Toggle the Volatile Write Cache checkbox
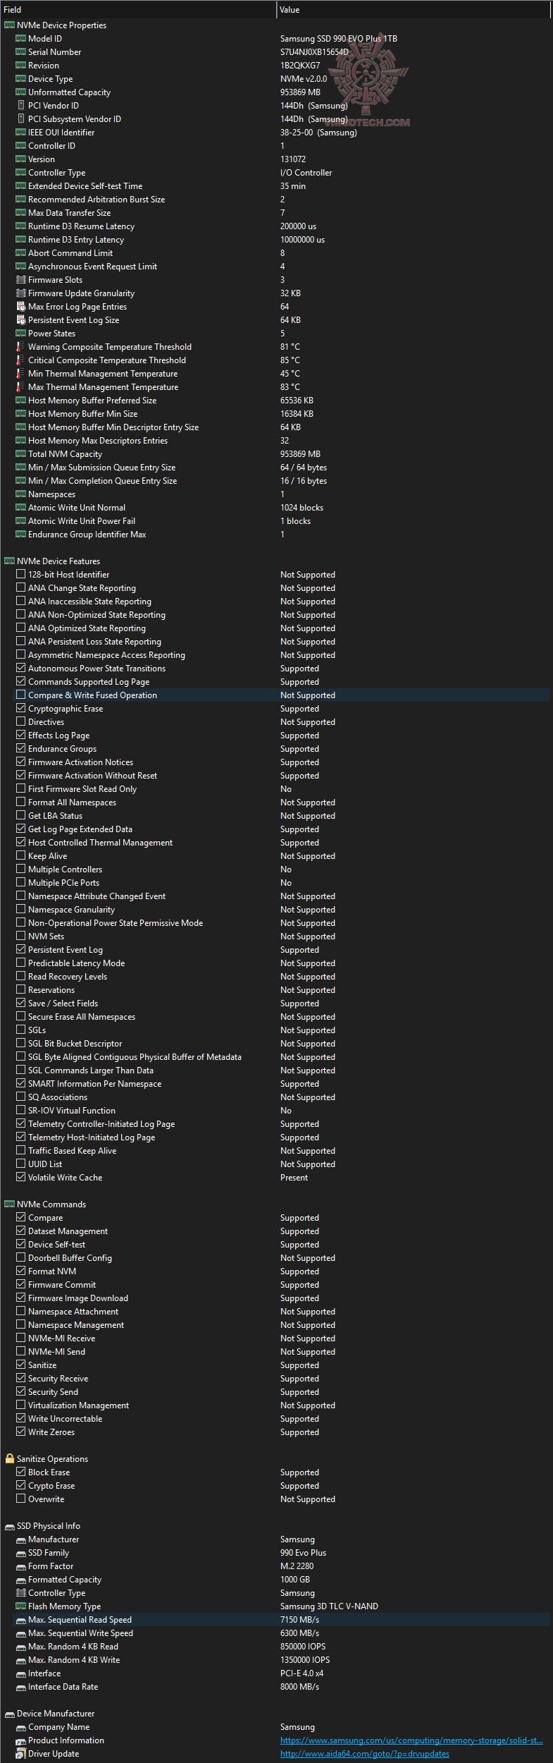Image resolution: width=553 pixels, height=1763 pixels. click(x=20, y=1178)
